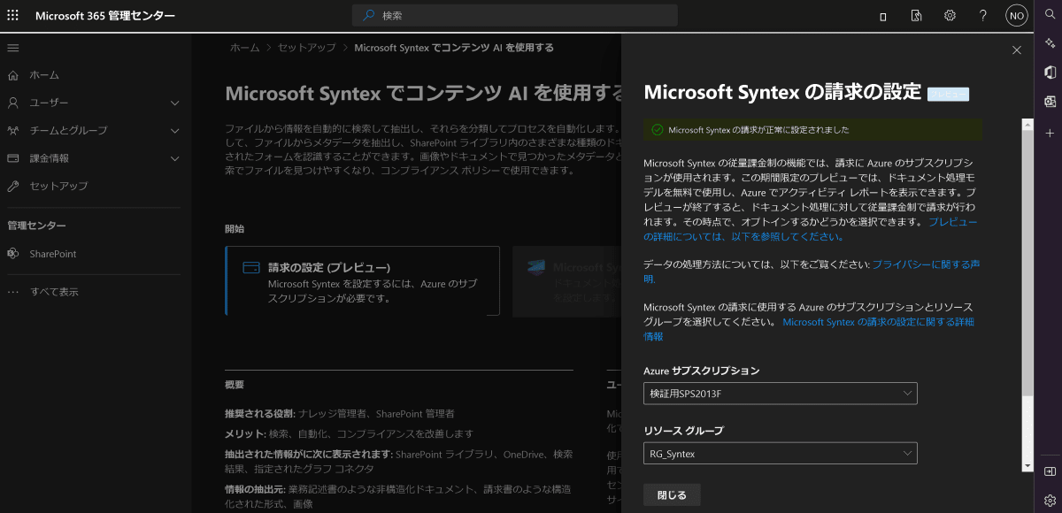Click the Users person icon
The height and width of the screenshot is (513, 1062).
coord(13,103)
